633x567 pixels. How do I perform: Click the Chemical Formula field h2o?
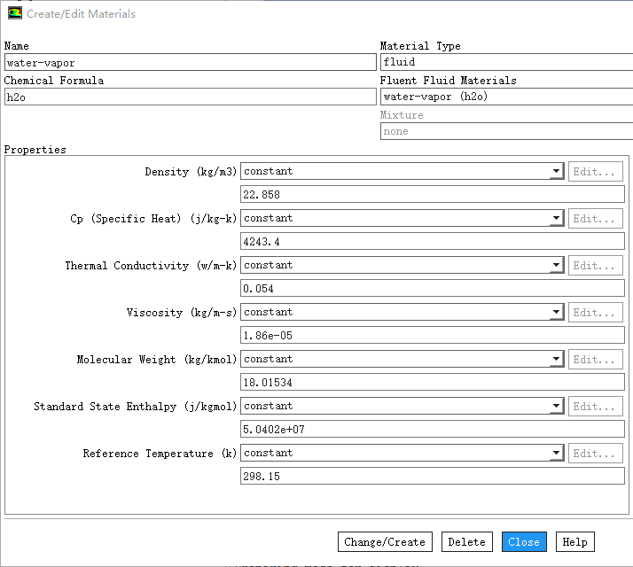[190, 97]
